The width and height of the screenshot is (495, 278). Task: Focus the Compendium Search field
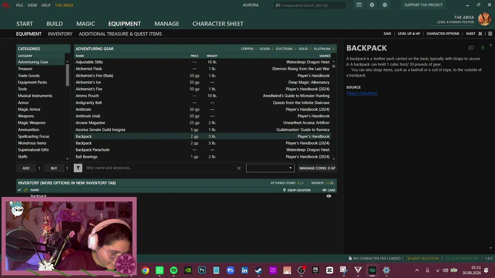310,5
